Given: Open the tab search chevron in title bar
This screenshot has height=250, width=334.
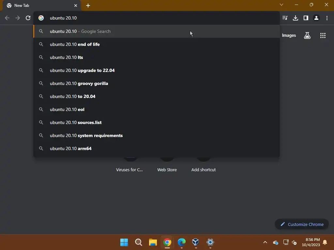Looking at the screenshot, I should 281,5.
